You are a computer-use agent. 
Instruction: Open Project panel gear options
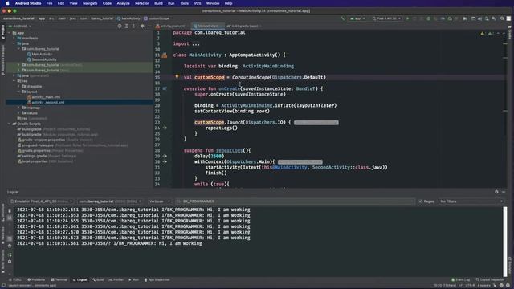(x=142, y=26)
